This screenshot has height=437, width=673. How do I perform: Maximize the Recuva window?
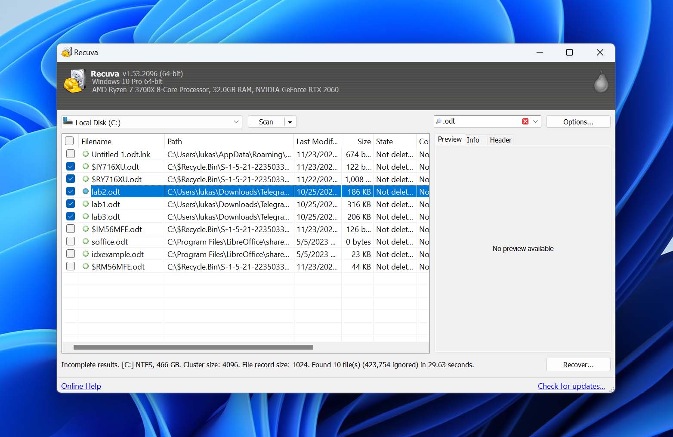pos(569,53)
